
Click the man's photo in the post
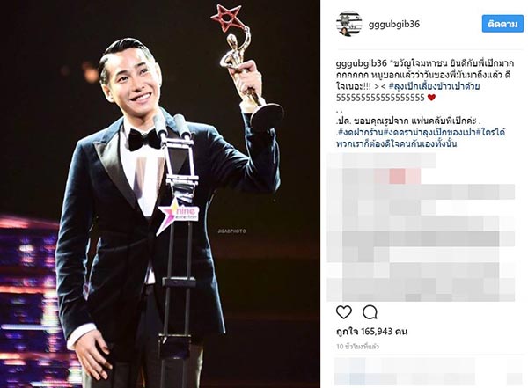pos(160,194)
